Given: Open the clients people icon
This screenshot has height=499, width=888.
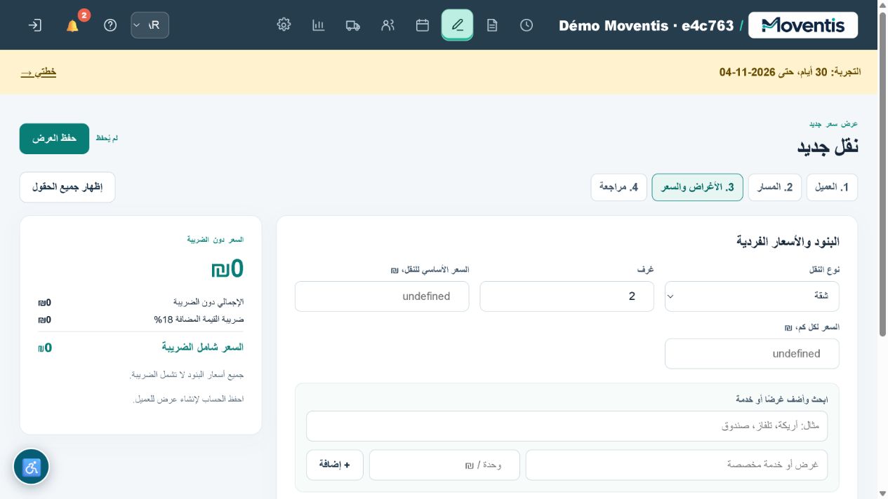Looking at the screenshot, I should (x=387, y=25).
